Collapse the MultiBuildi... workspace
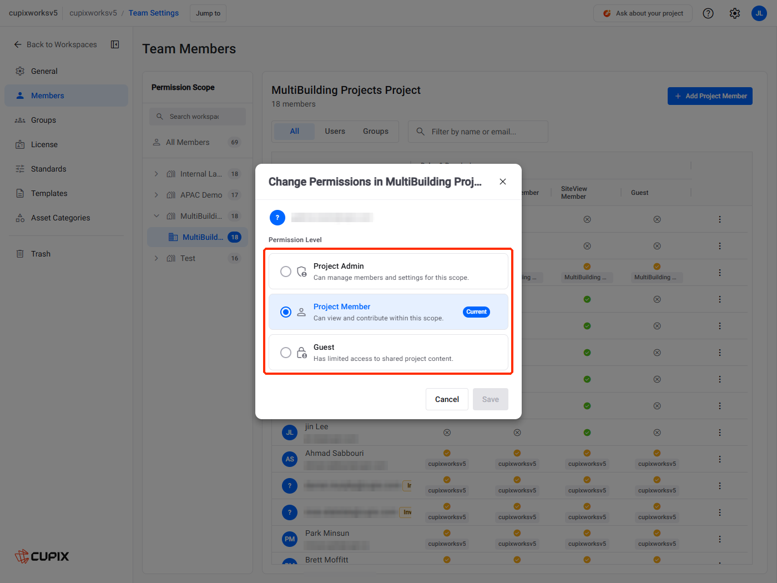The image size is (777, 583). (156, 216)
